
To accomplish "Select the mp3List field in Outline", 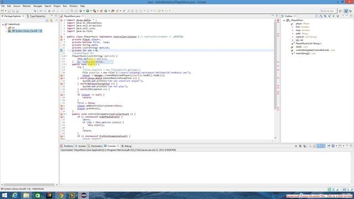I will point(306,37).
